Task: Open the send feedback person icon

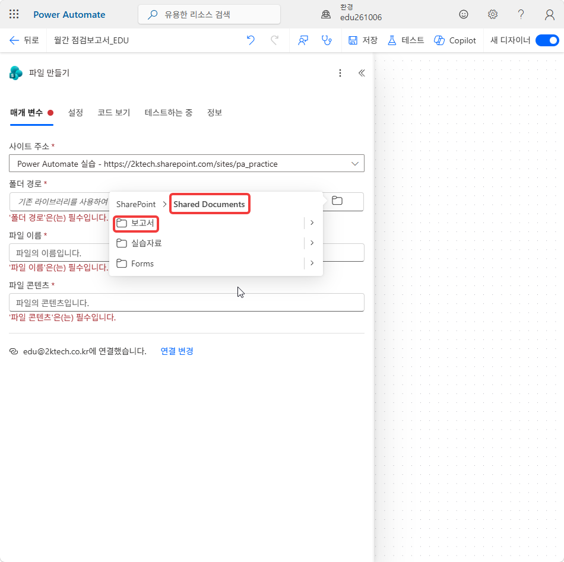Action: pos(303,40)
